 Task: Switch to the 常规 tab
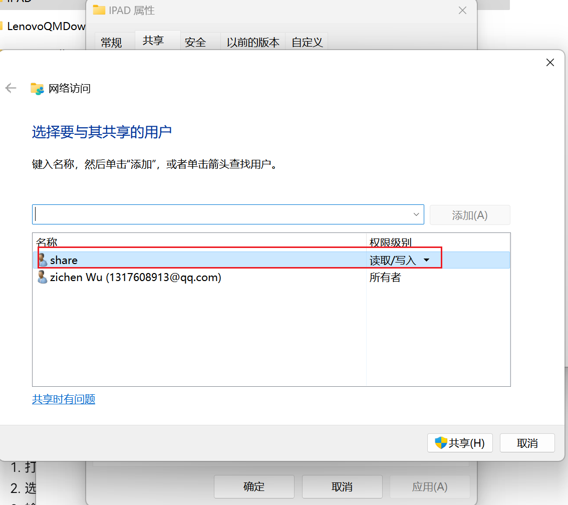111,43
